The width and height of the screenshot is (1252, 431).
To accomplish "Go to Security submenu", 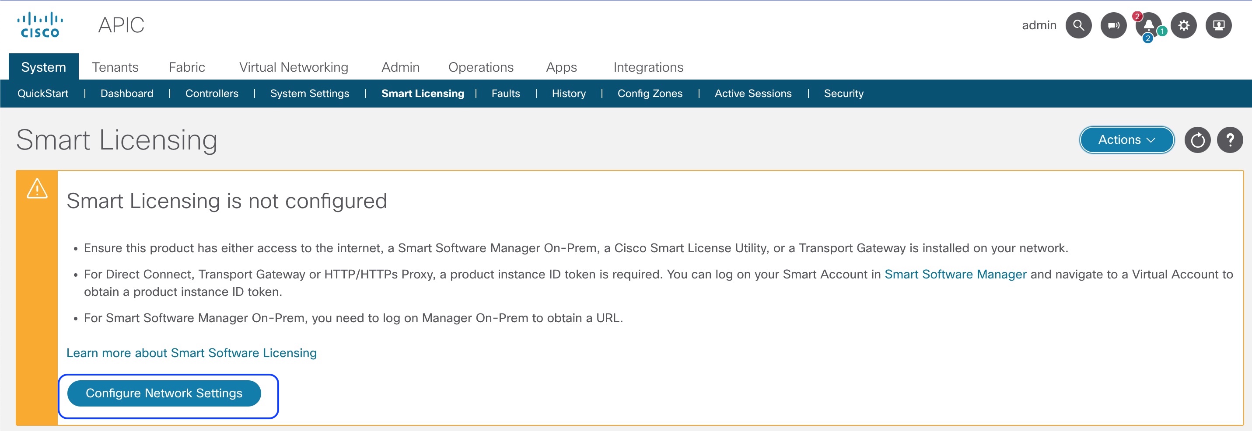I will point(844,93).
